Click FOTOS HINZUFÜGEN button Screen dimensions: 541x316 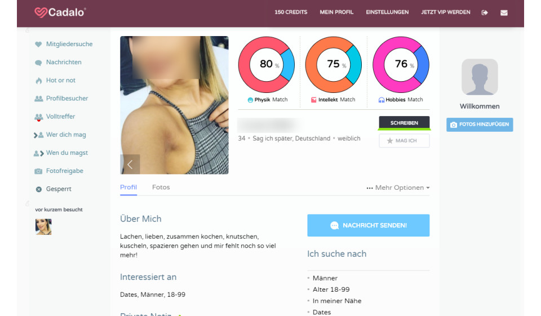(x=480, y=124)
